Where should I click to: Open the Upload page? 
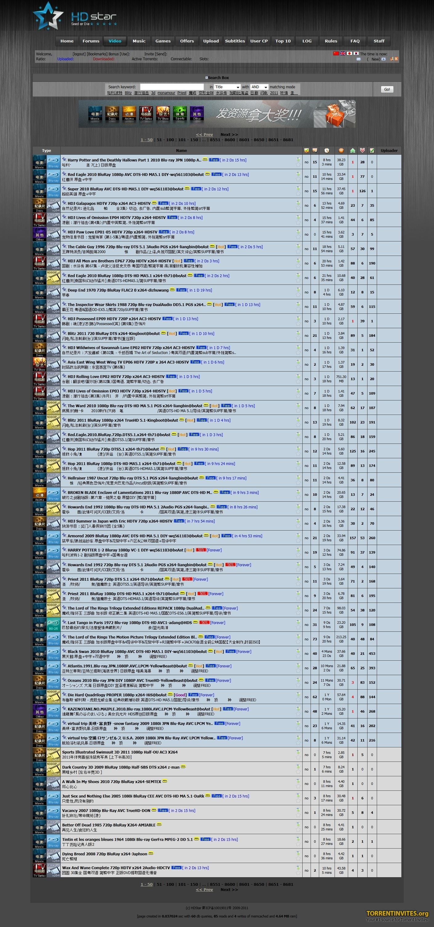tap(211, 41)
